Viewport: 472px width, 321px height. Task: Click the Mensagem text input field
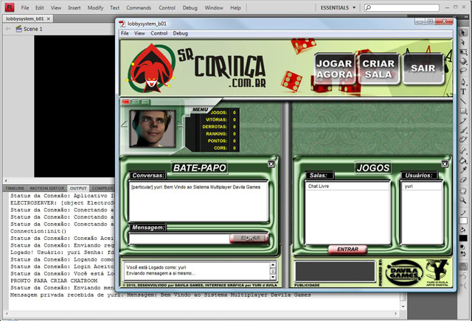tap(180, 239)
